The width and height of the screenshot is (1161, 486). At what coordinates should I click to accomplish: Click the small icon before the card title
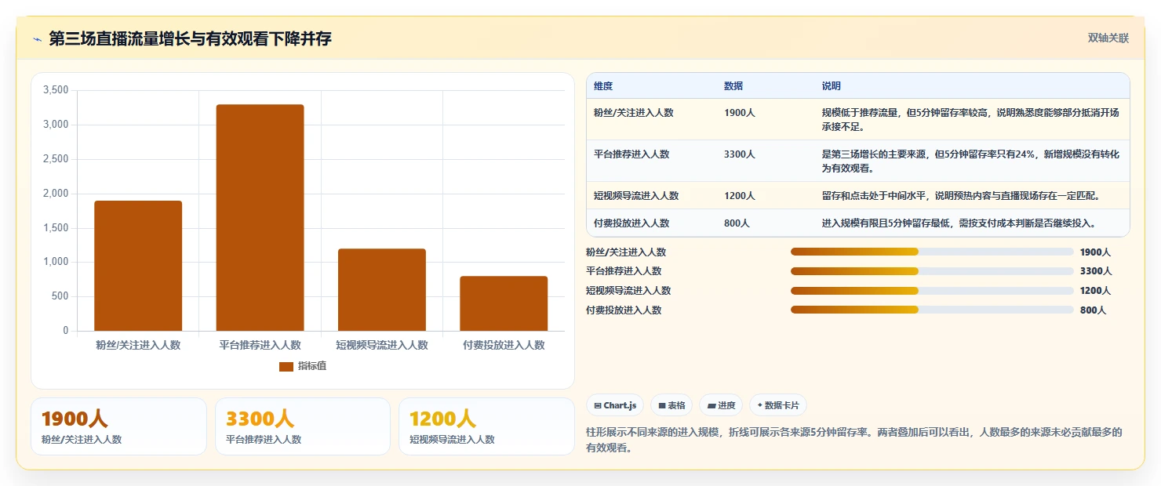coord(37,40)
